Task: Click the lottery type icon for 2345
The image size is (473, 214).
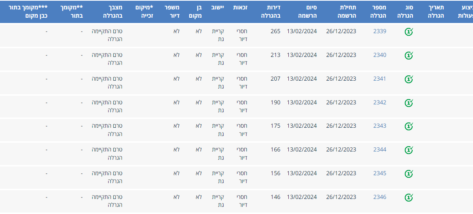Action: click(409, 174)
